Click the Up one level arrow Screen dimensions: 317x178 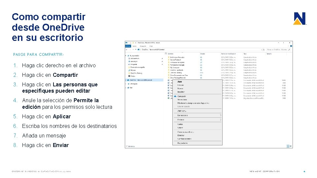coord(135,50)
